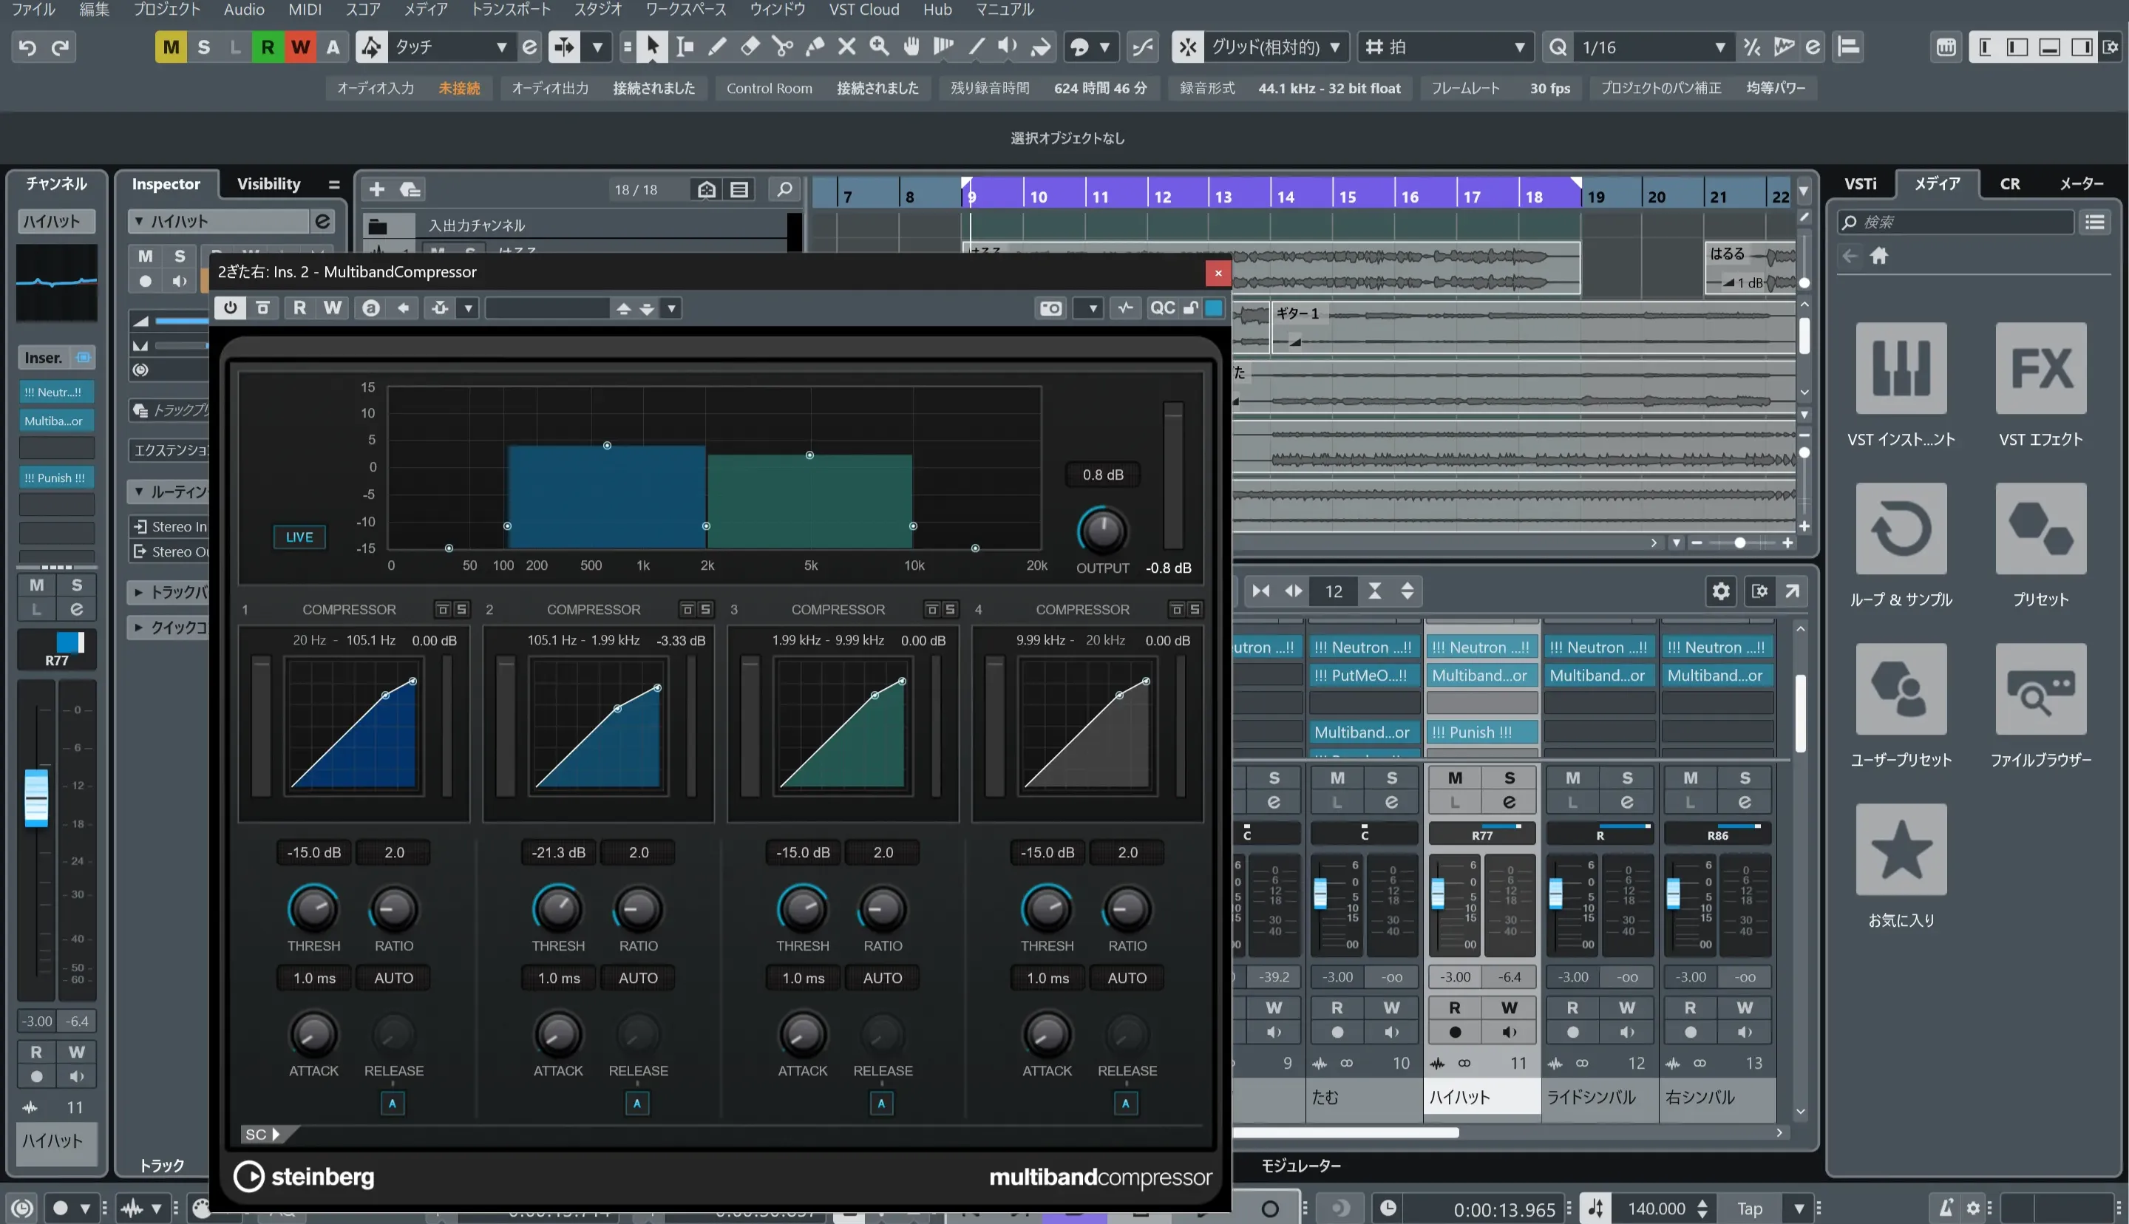This screenshot has height=1224, width=2129.
Task: Open the グリッド(相対的) snap type dropdown
Action: [1275, 47]
